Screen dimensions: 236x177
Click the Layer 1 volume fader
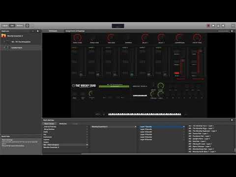(81, 75)
